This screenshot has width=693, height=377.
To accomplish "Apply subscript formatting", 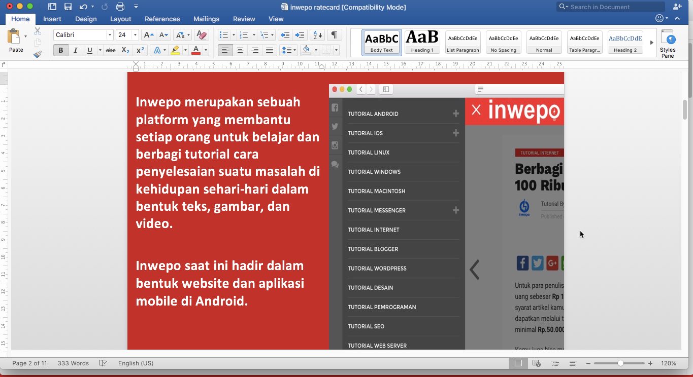I will click(125, 50).
